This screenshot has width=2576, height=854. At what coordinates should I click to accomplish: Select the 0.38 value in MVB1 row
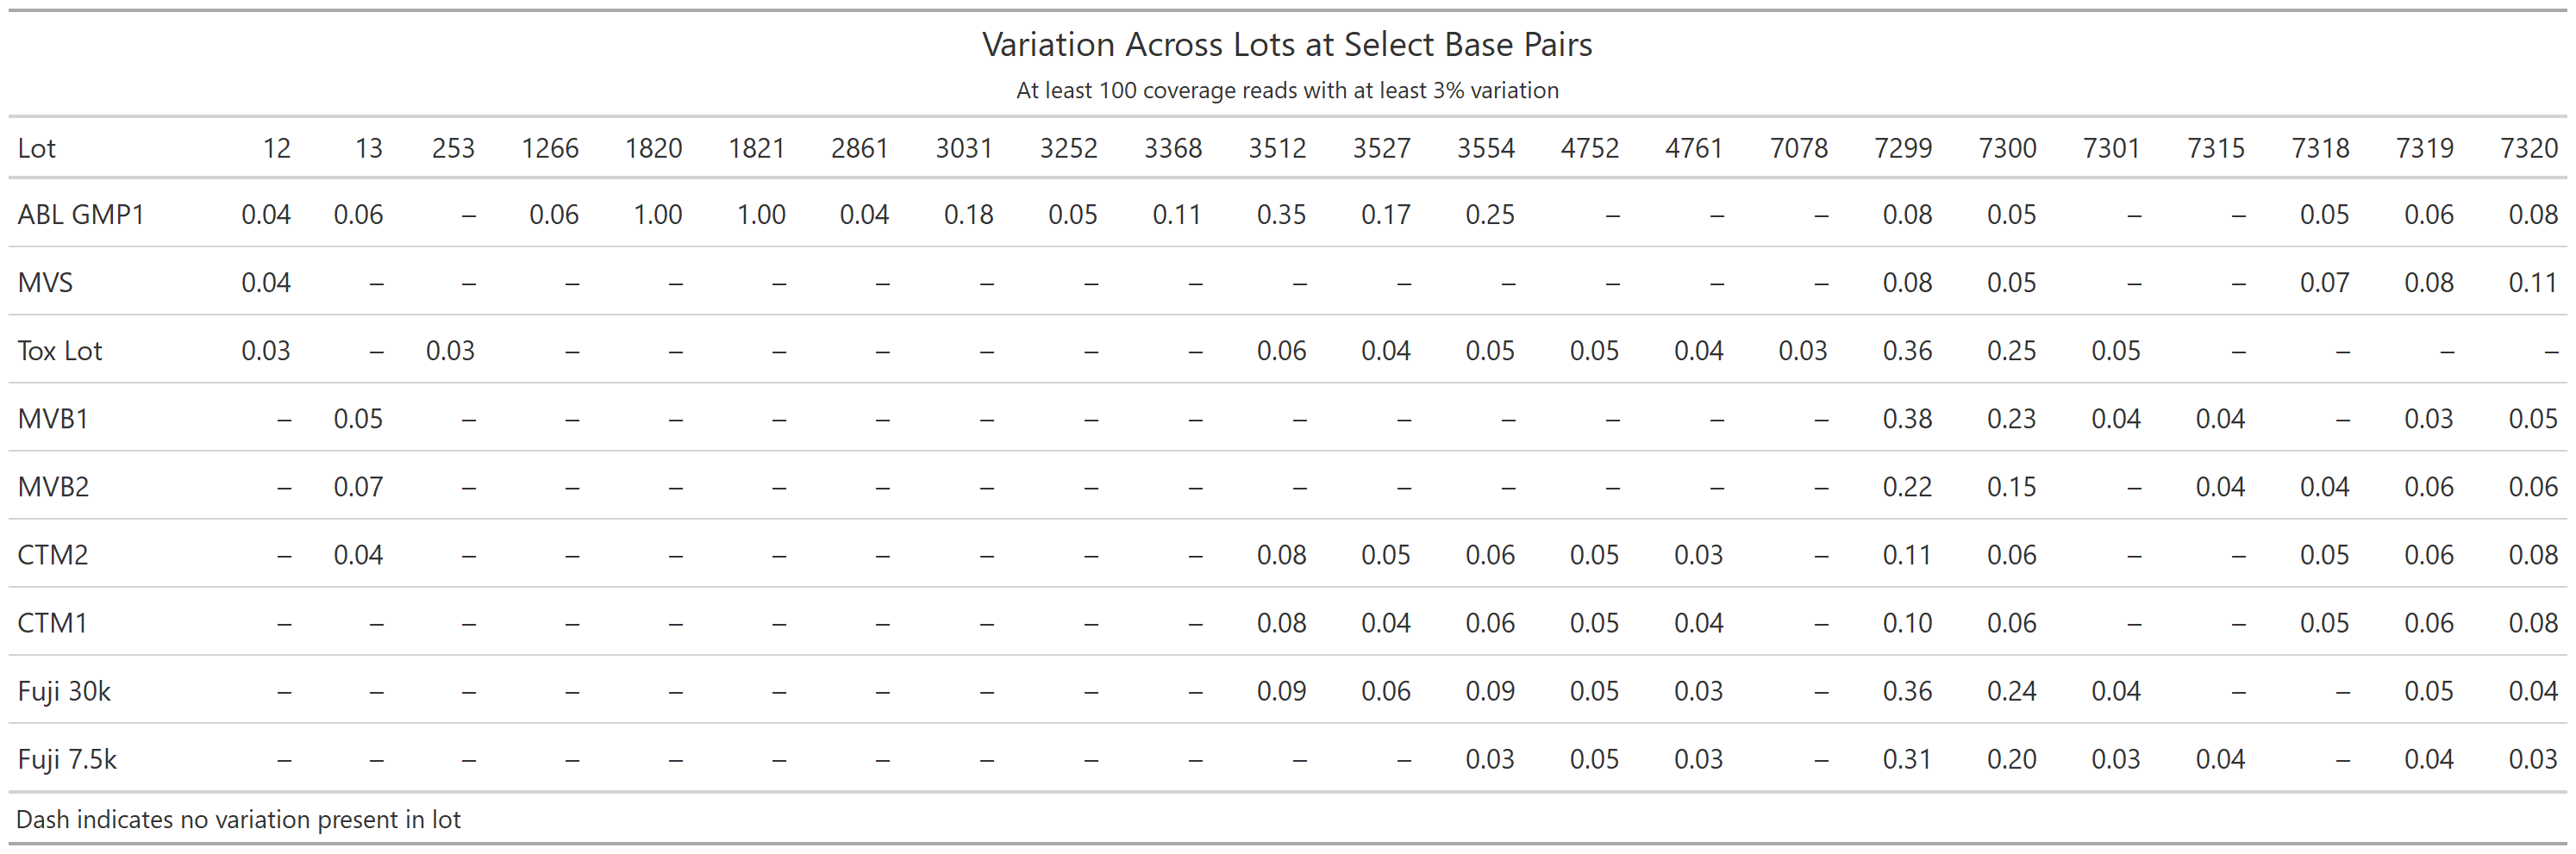(x=1907, y=418)
